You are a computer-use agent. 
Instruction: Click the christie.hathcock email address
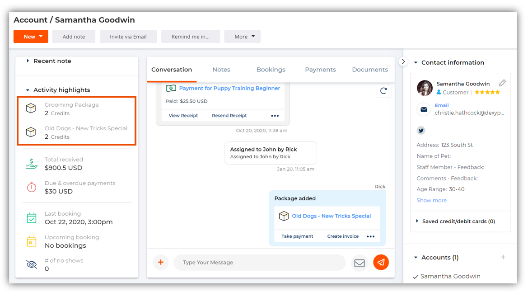(469, 113)
